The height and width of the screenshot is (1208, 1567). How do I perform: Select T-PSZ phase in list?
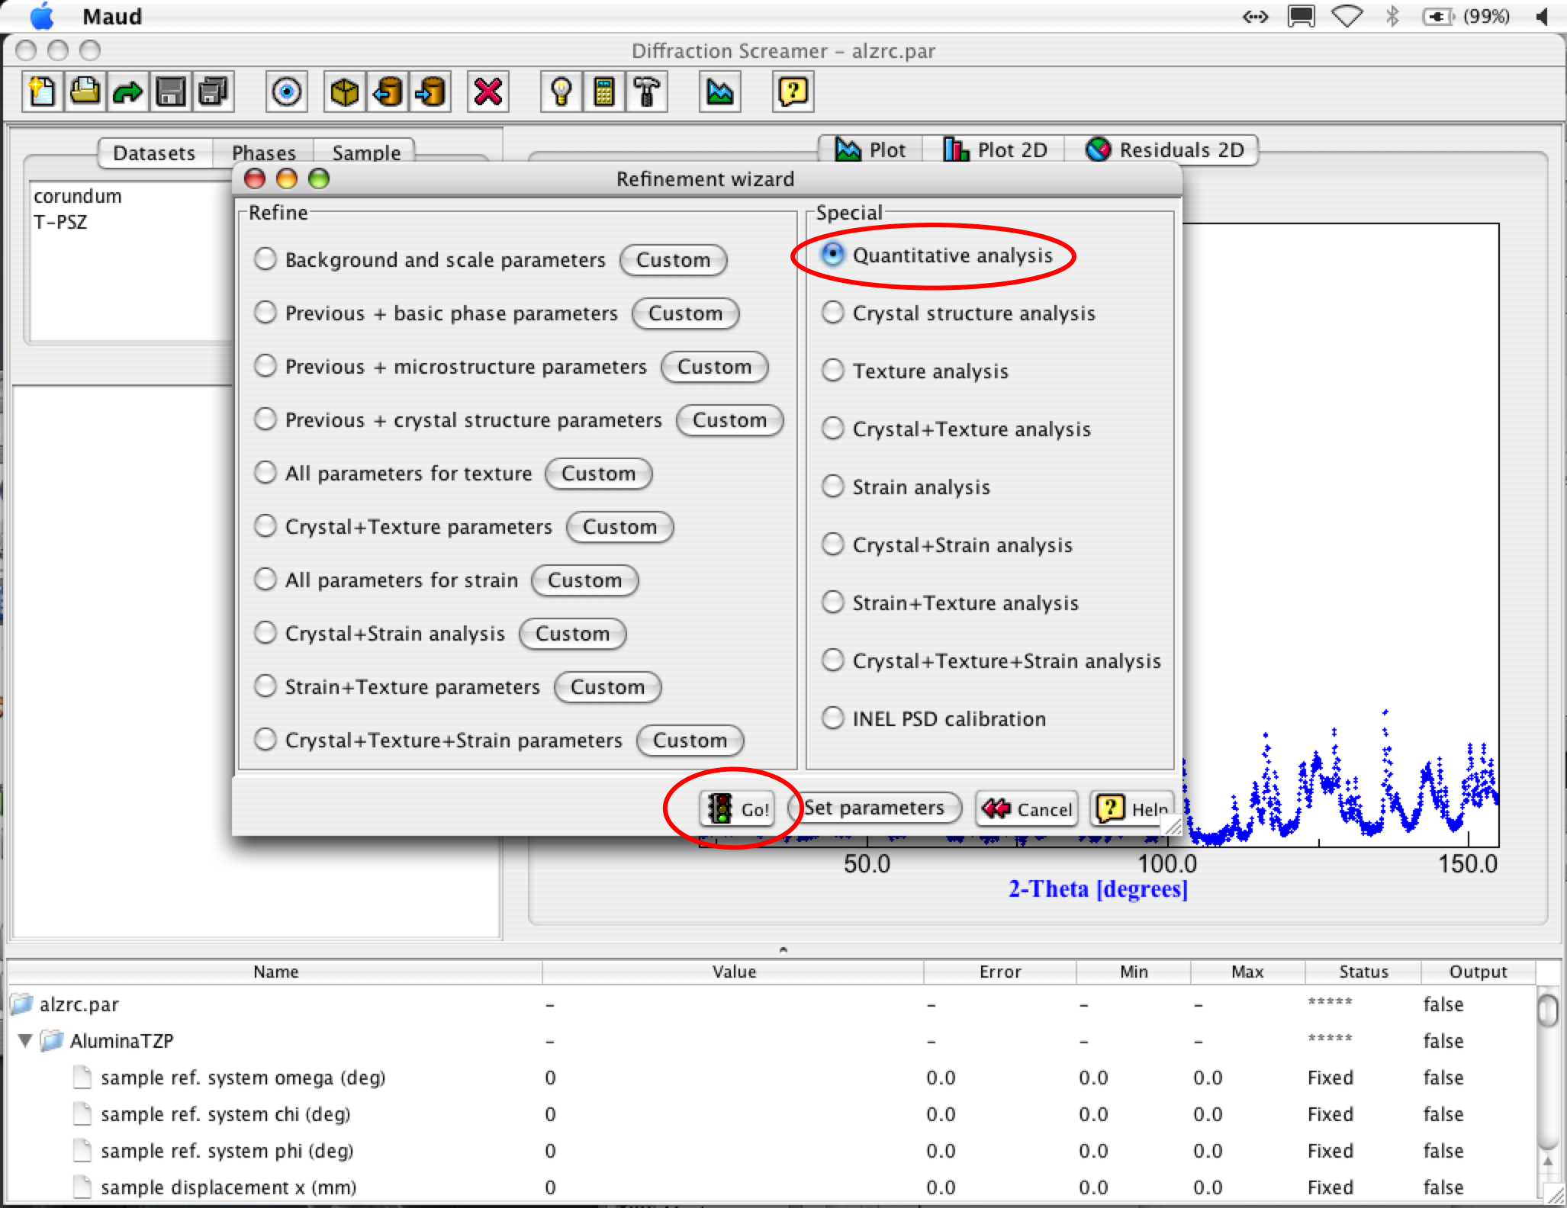(61, 222)
